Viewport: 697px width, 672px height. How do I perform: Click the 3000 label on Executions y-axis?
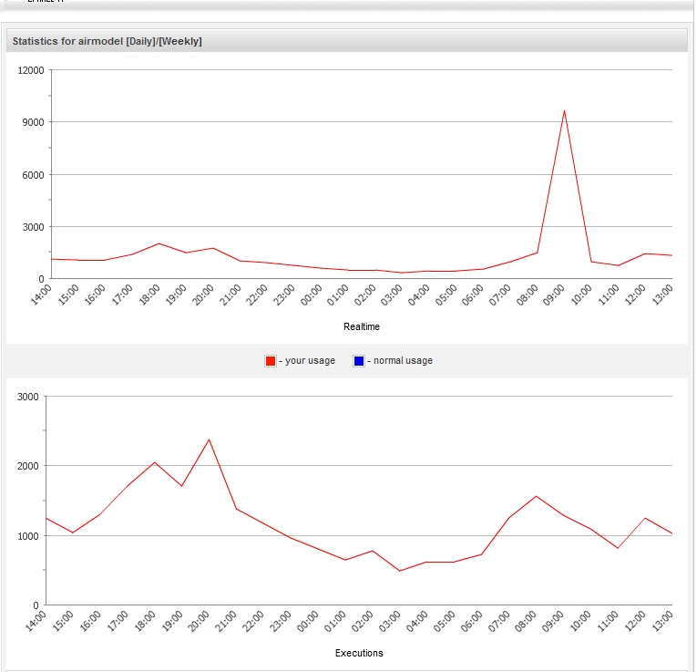click(27, 397)
